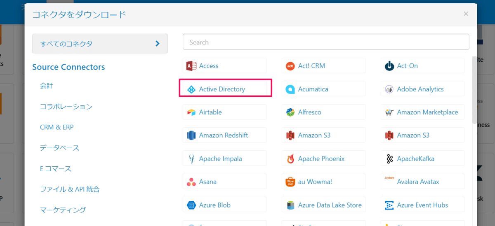Screen dimensions: 495x226
Task: Open the ファイル & API 統合 category
Action: click(x=70, y=189)
